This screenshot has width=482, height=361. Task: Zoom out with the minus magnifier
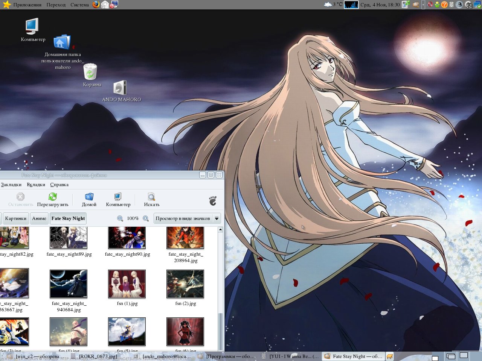[120, 218]
